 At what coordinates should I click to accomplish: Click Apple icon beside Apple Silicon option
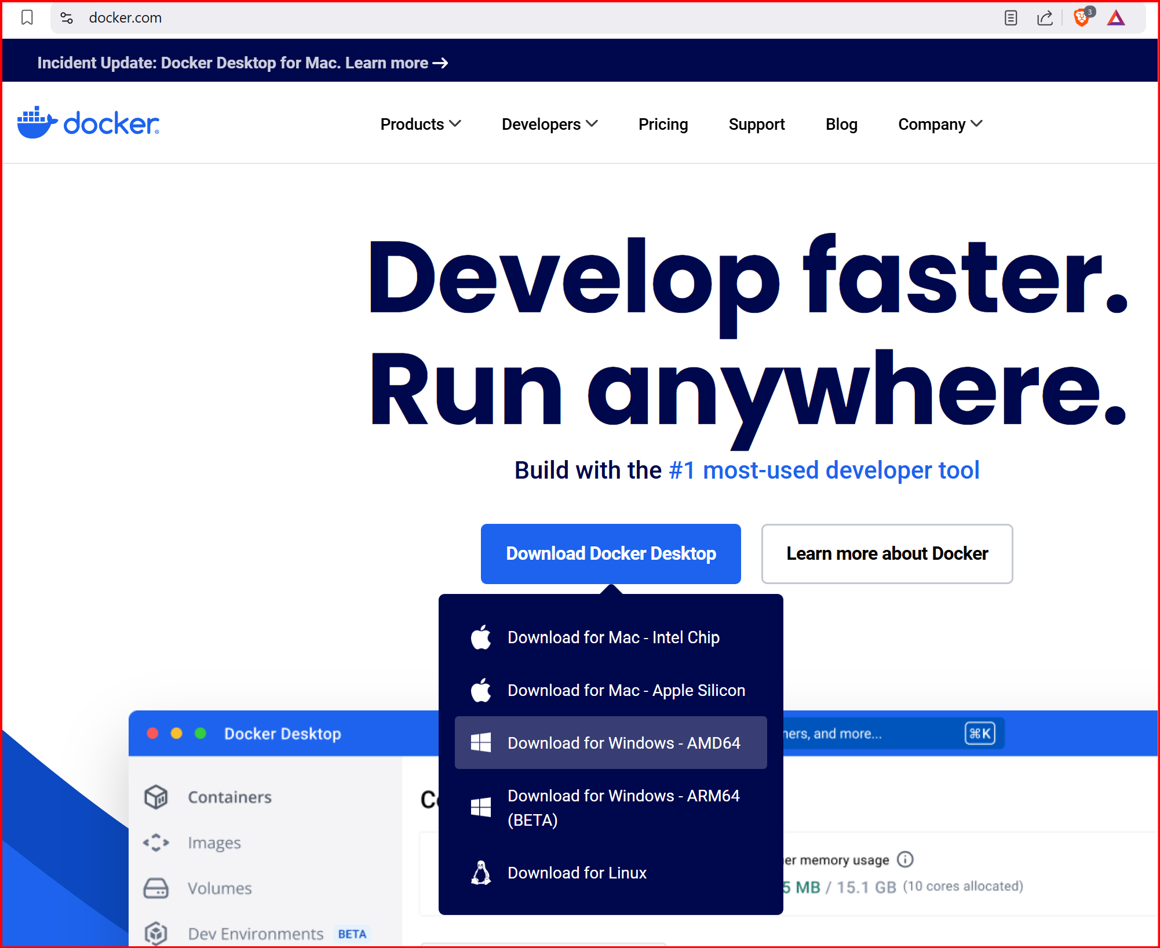481,690
